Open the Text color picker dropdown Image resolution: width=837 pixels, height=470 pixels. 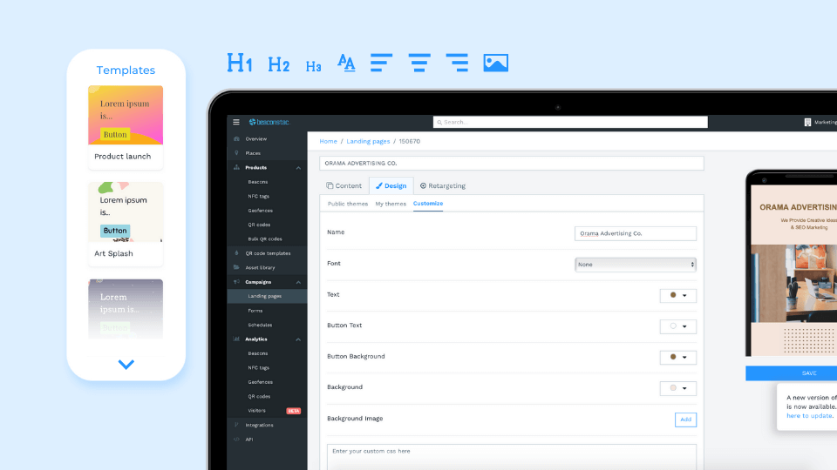pyautogui.click(x=677, y=295)
